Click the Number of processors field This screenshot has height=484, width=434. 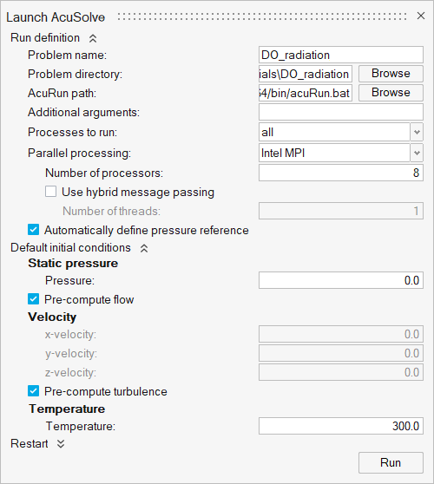(341, 173)
